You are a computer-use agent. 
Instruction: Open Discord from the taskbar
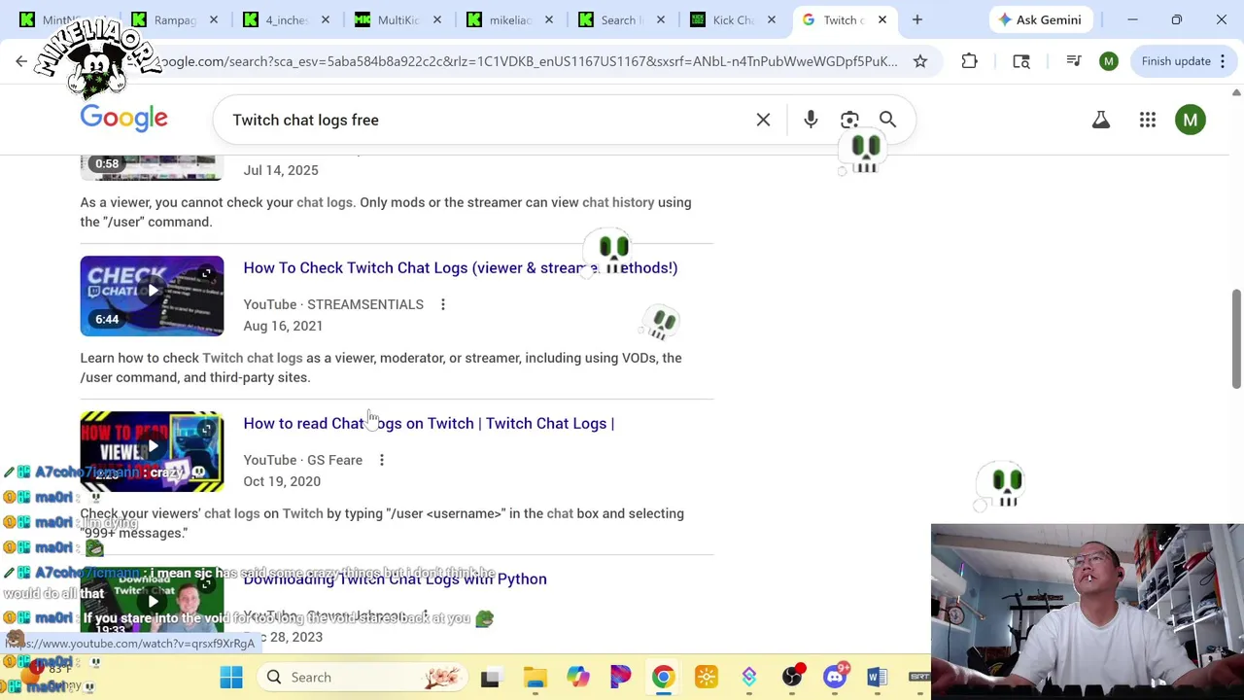[x=835, y=677]
